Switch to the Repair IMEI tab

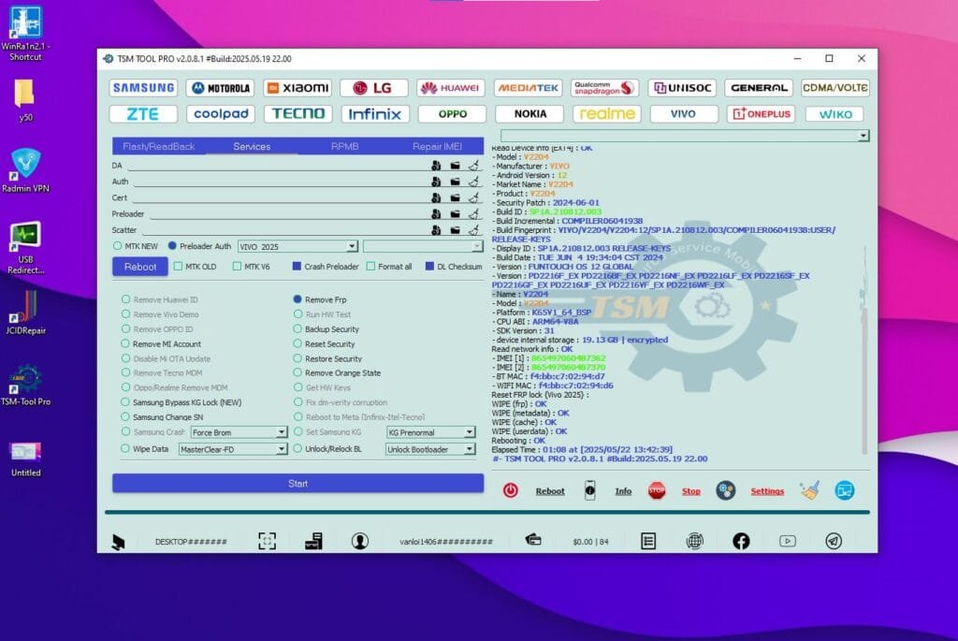click(x=438, y=146)
